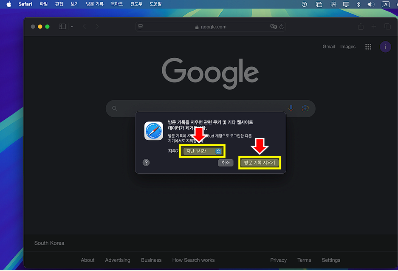Click the google.com address field
398x271 pixels.
(x=211, y=27)
